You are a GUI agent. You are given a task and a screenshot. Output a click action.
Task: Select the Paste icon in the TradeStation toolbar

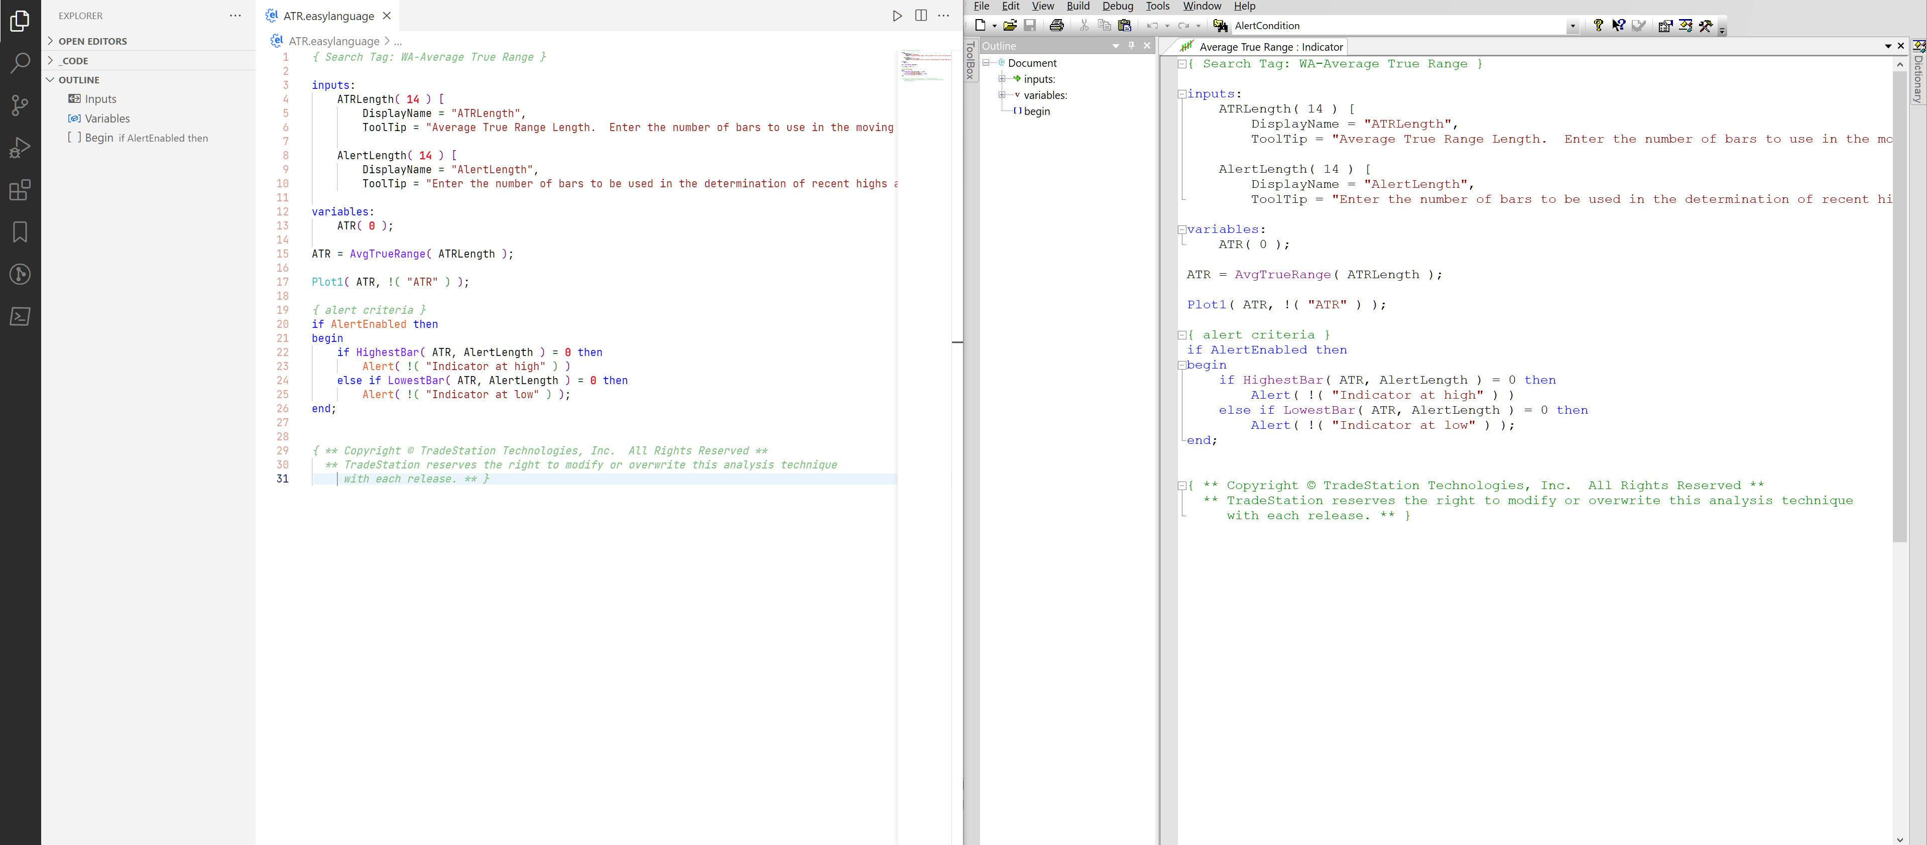click(x=1125, y=25)
